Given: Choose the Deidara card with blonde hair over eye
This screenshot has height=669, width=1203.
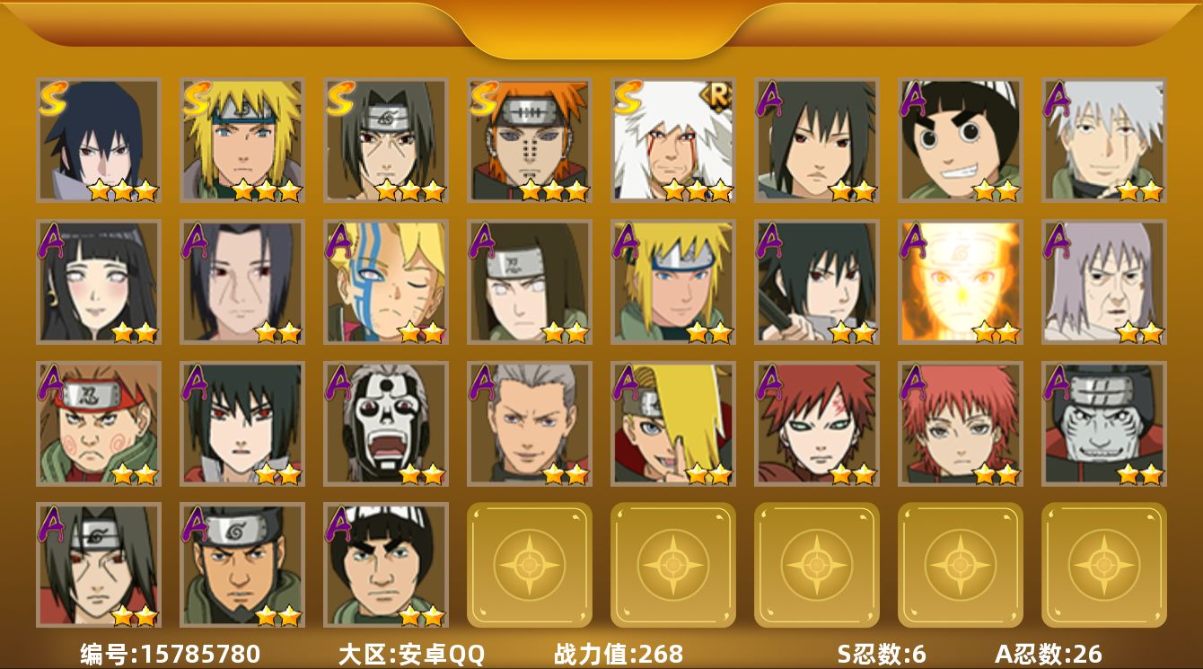Looking at the screenshot, I should [673, 424].
